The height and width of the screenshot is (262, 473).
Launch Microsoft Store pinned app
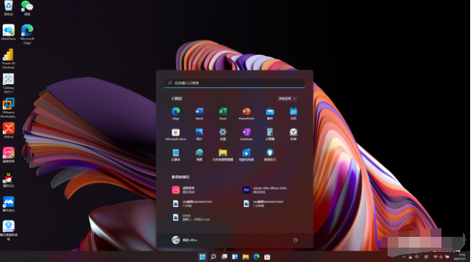176,134
